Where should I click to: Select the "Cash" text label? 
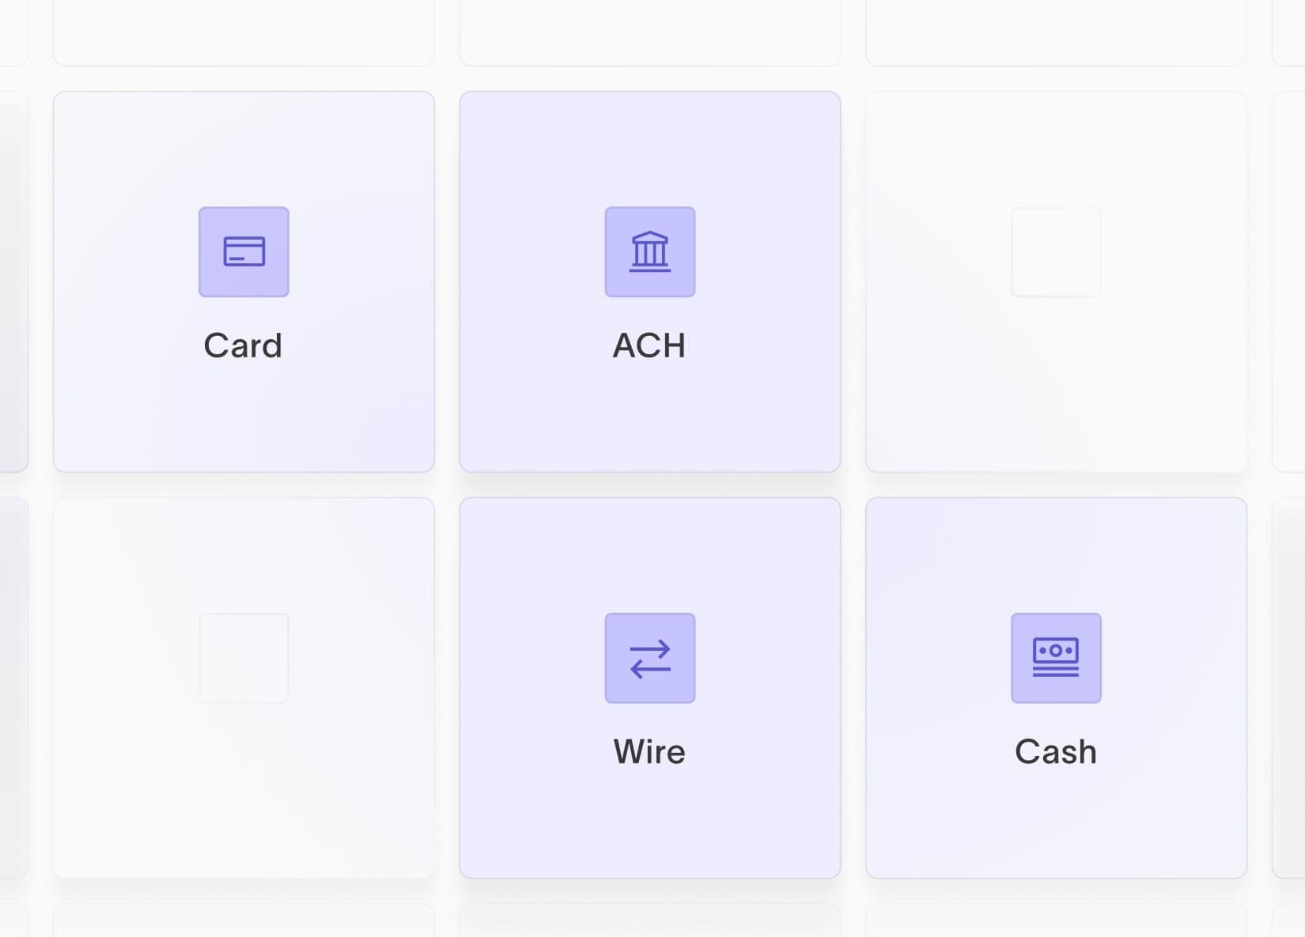pos(1056,751)
